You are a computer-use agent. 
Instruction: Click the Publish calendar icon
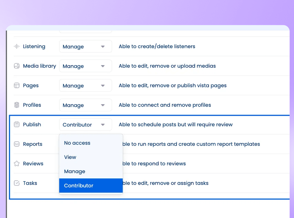(x=17, y=124)
